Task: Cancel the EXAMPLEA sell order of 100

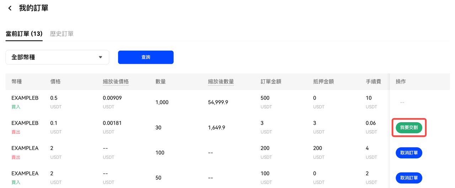Action: 409,153
